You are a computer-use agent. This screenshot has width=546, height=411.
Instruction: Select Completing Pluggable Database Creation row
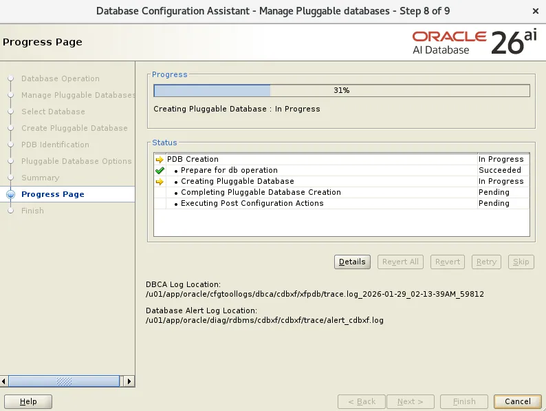coord(341,192)
